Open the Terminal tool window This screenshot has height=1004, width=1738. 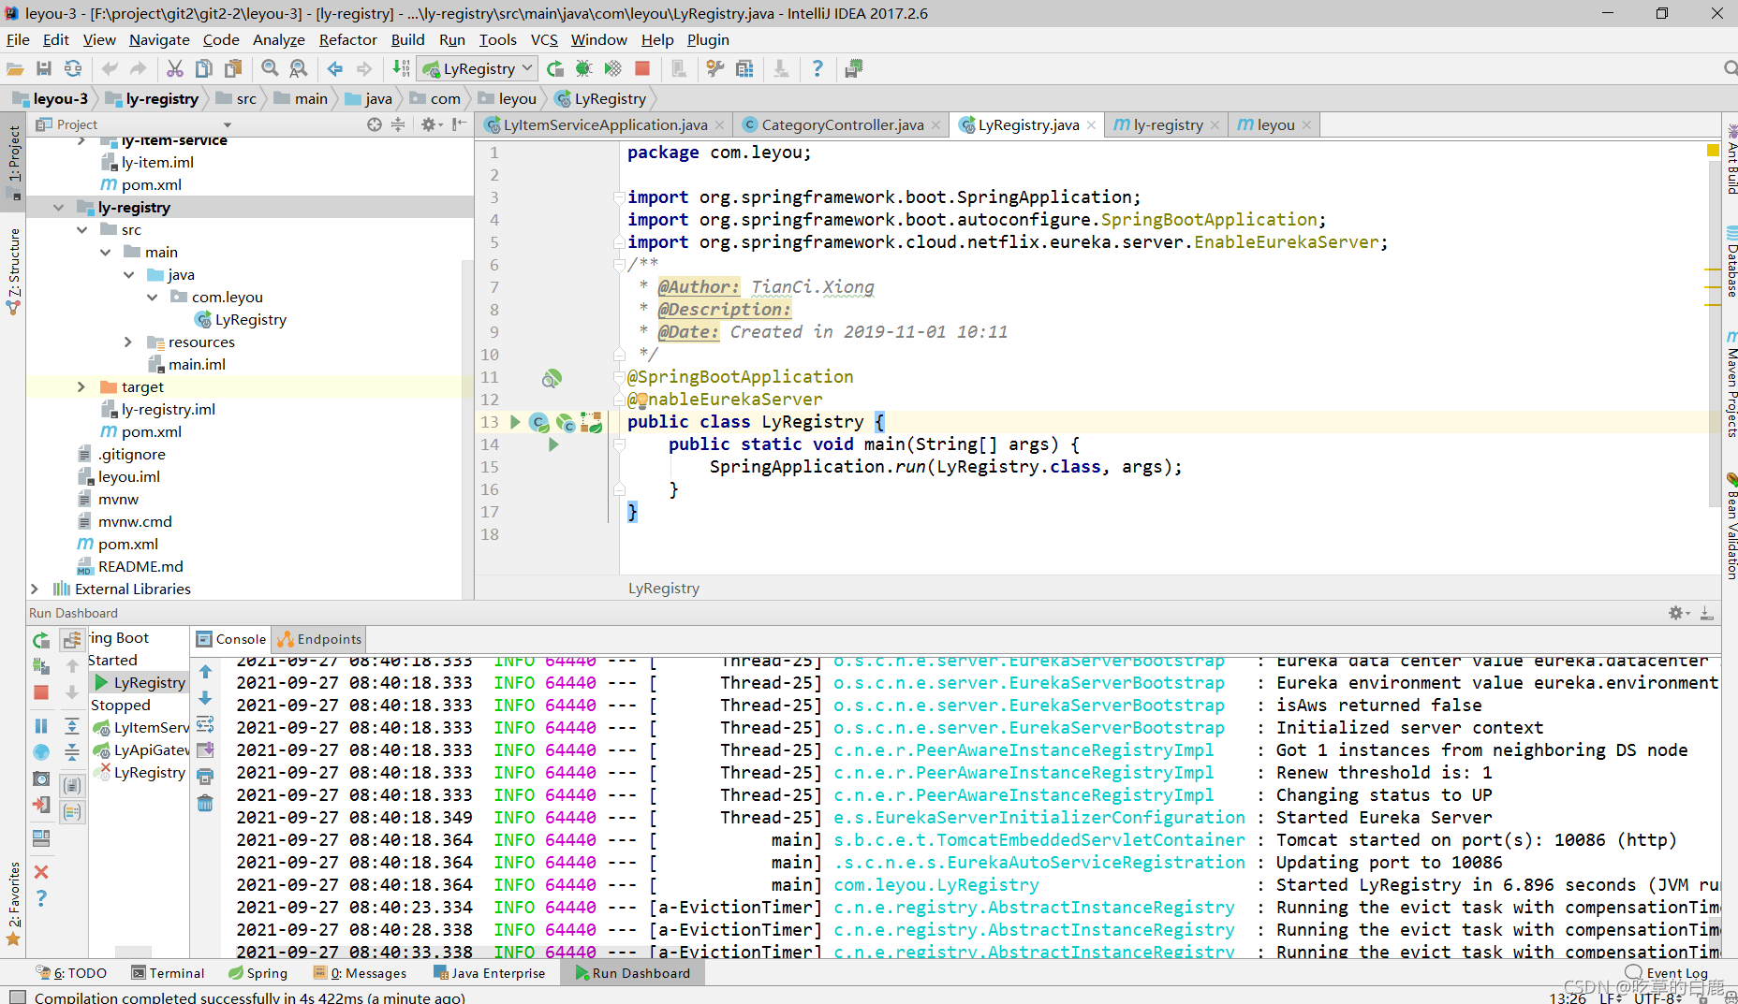click(x=168, y=973)
